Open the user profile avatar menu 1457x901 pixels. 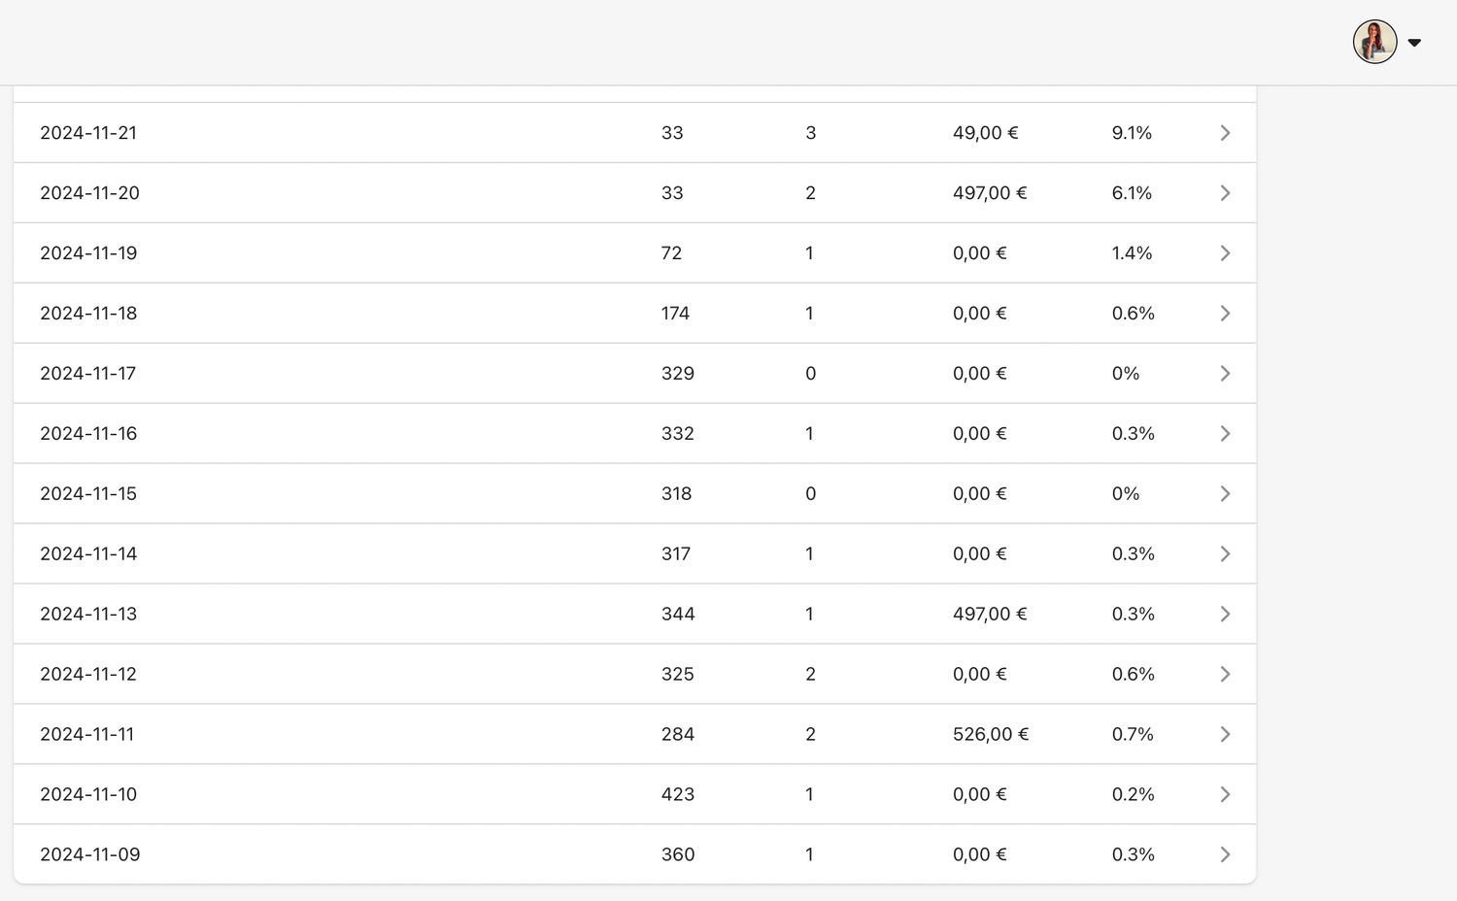pos(1374,42)
